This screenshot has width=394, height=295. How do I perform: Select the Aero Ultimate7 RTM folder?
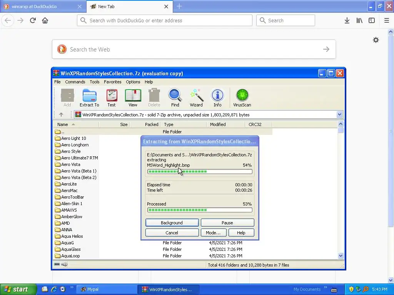(x=77, y=158)
